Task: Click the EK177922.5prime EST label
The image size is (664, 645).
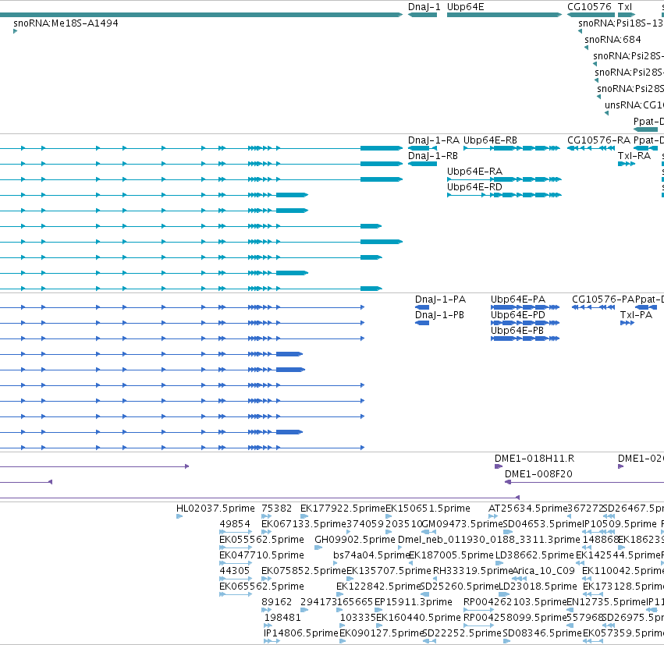Action: point(343,509)
